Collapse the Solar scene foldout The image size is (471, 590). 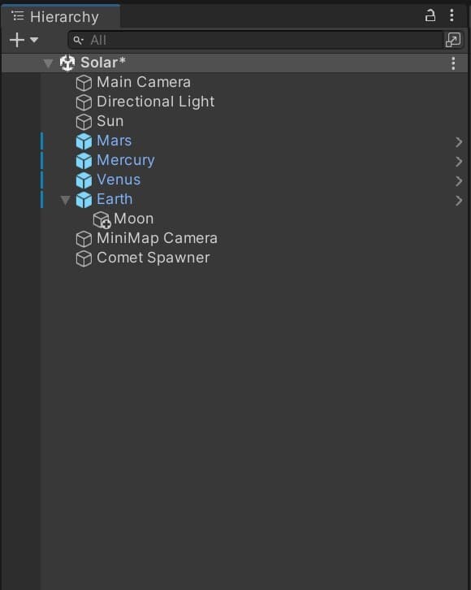[x=48, y=63]
